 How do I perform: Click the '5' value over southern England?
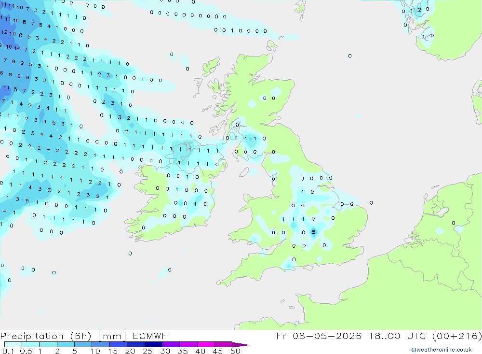(x=314, y=232)
